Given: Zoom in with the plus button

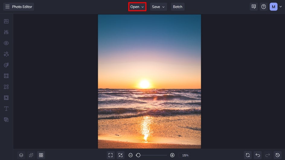Looking at the screenshot, I should tap(172, 155).
